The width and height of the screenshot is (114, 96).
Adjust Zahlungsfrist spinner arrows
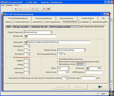click(x=29, y=46)
